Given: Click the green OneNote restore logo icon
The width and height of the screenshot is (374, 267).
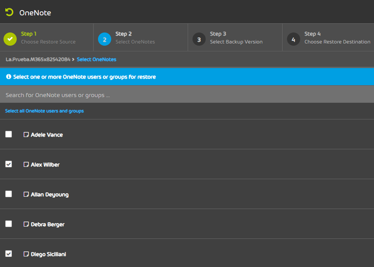Looking at the screenshot, I should coord(9,12).
